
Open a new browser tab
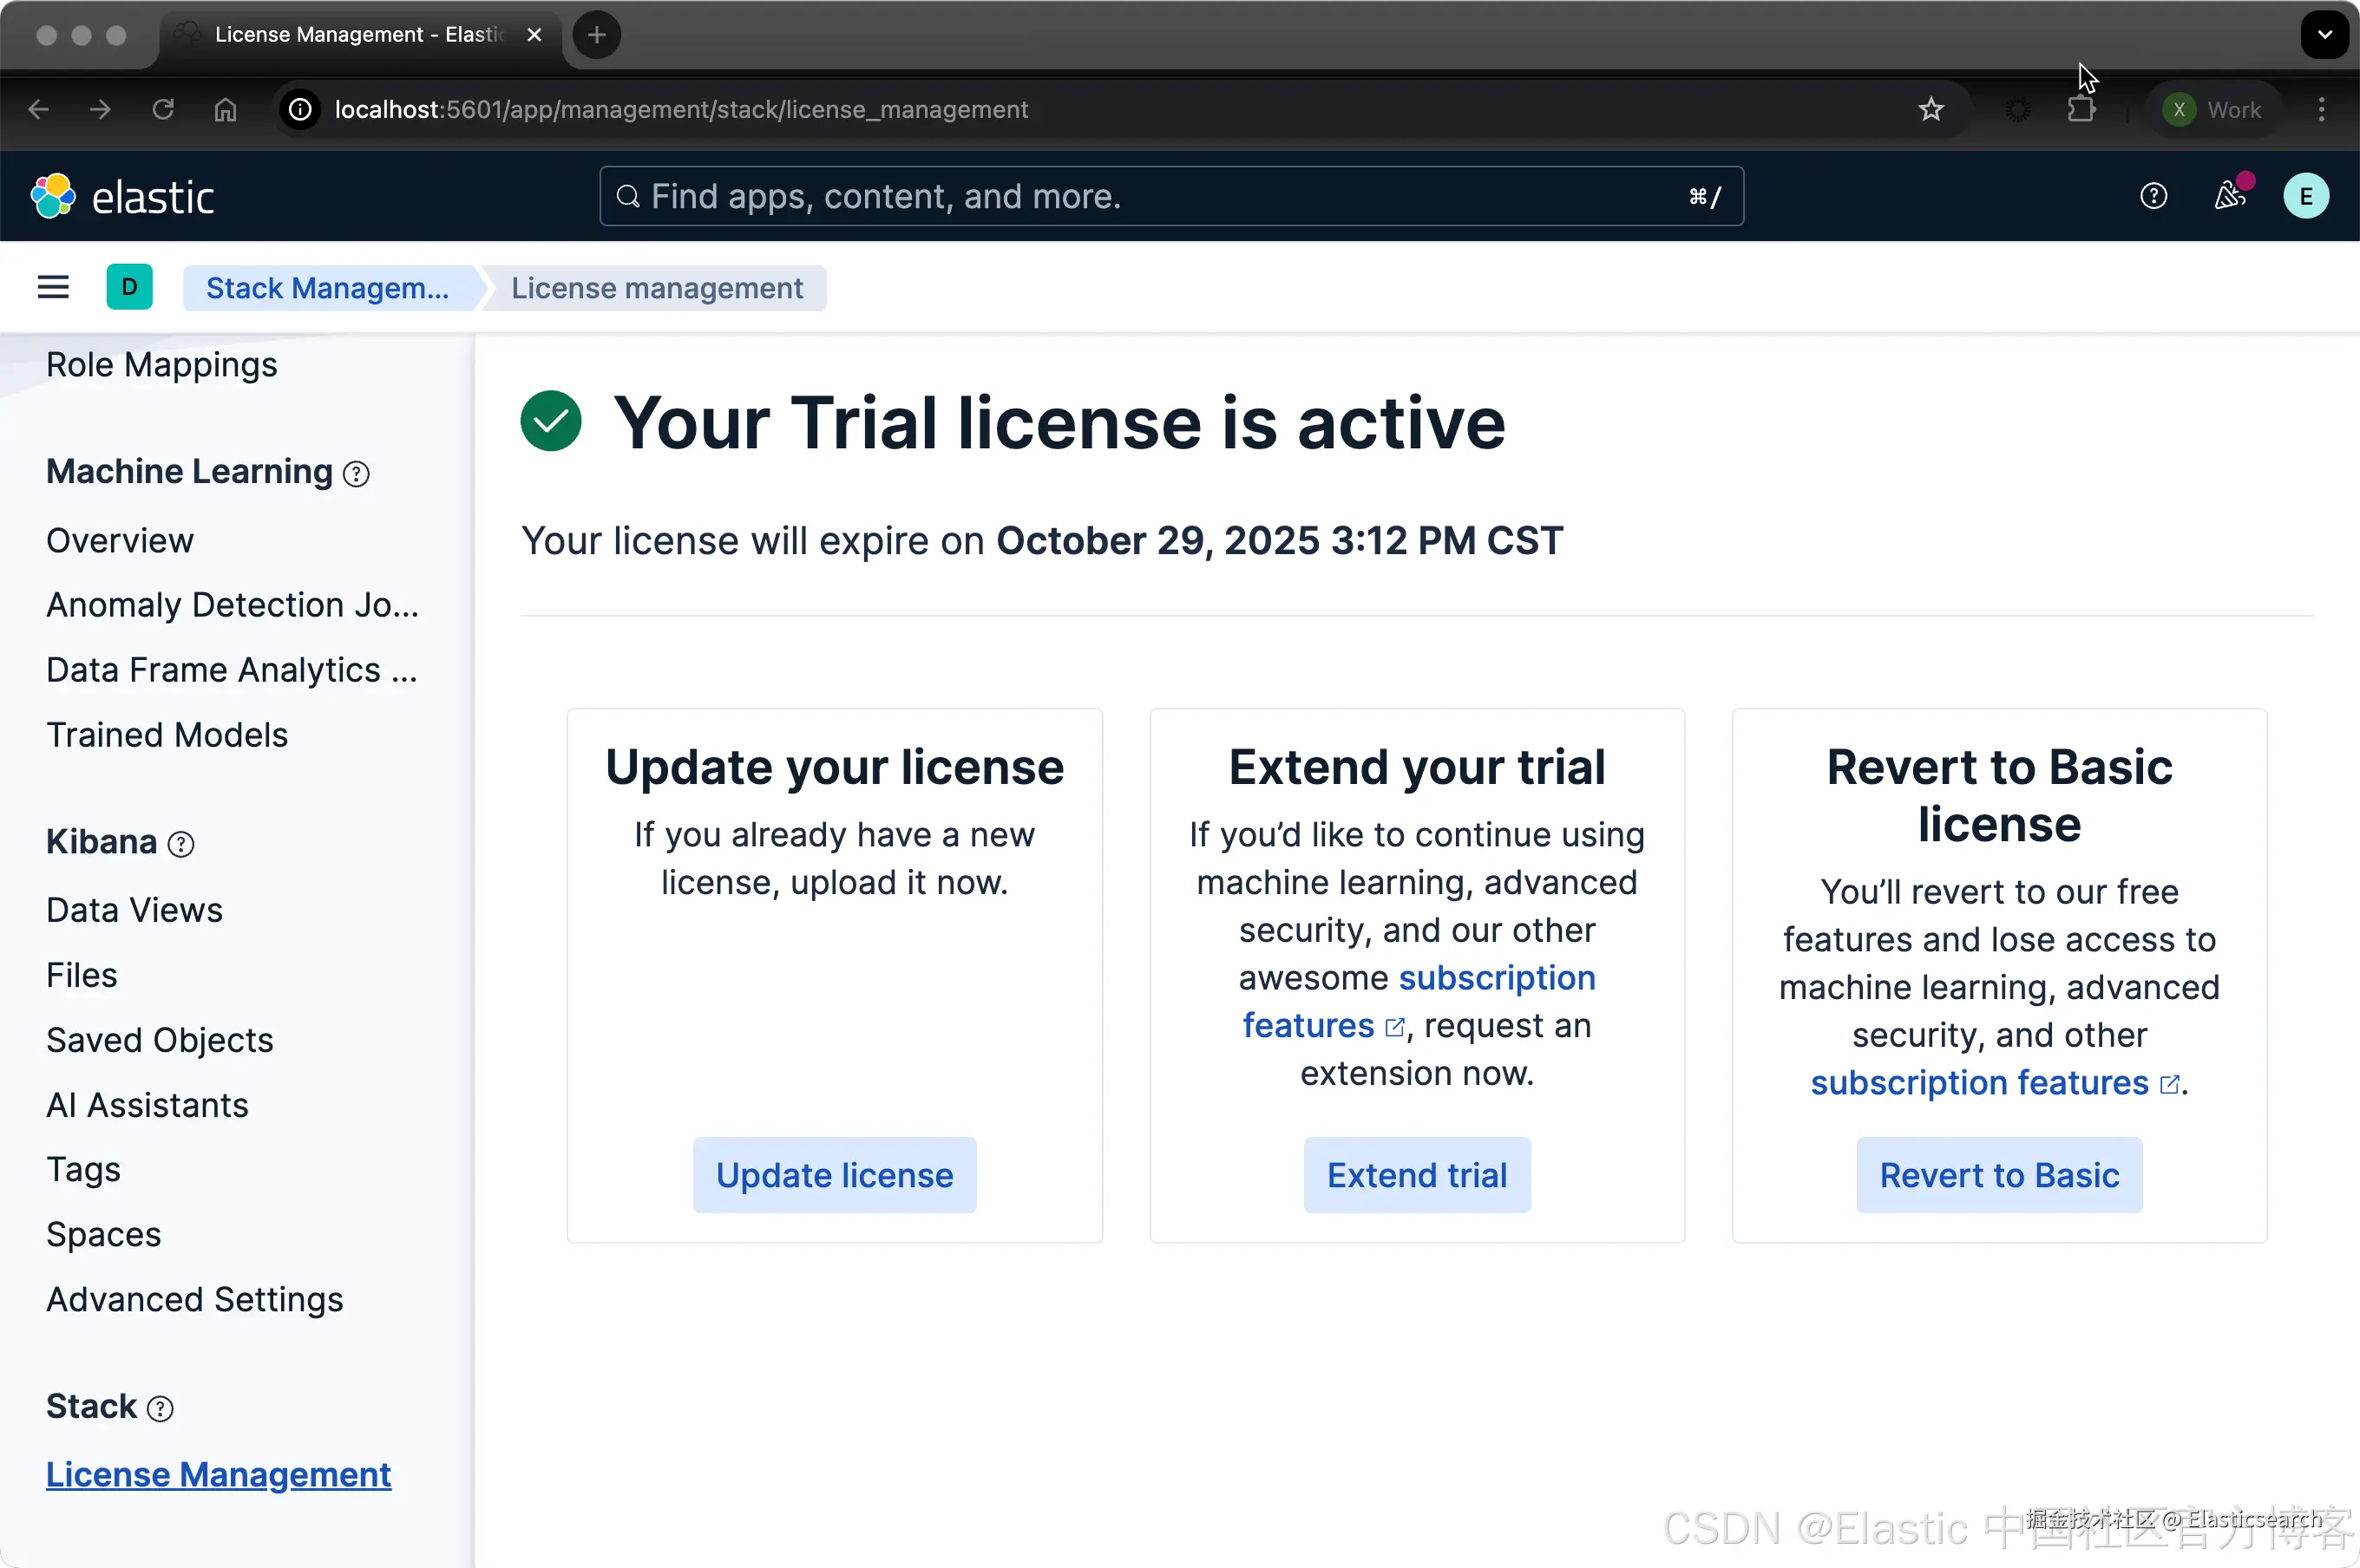point(597,35)
